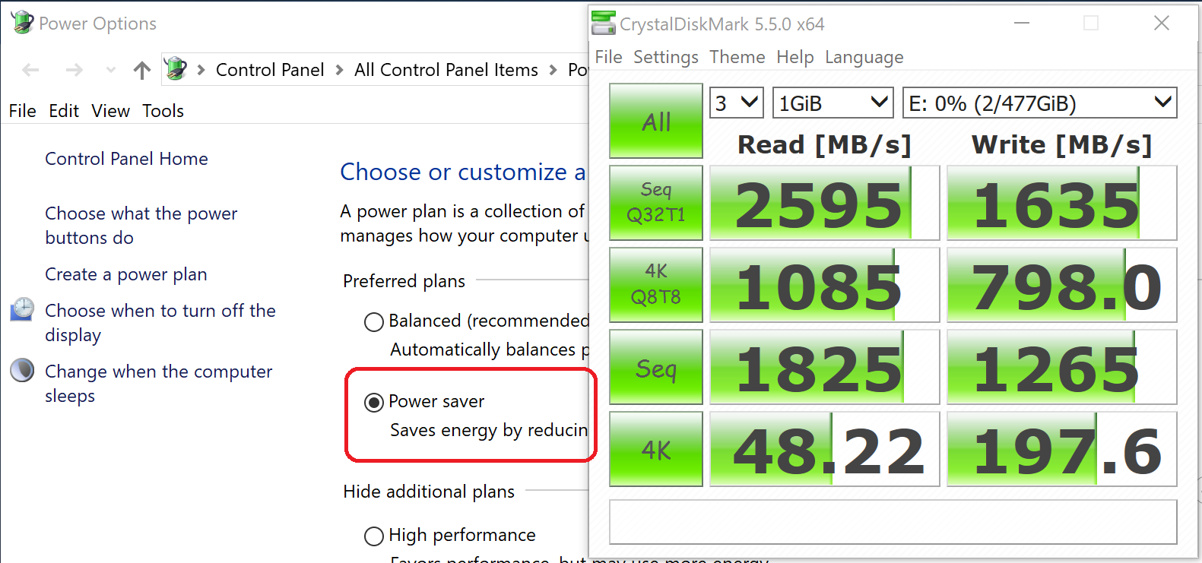
Task: Expand the E: drive selection dropdown
Action: (1039, 103)
